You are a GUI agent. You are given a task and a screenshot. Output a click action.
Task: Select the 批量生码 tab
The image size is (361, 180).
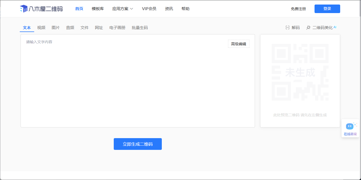click(x=140, y=27)
